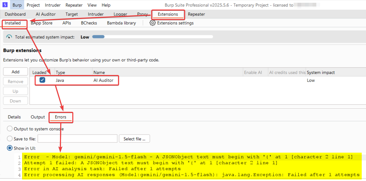Click the system impact progress bar
The width and height of the screenshot is (366, 181).
(153, 37)
